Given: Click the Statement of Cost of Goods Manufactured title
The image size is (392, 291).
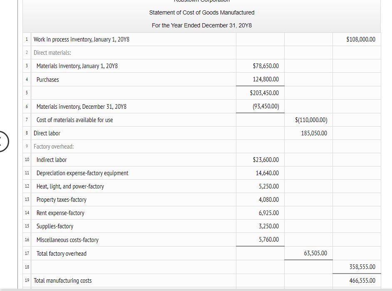Looking at the screenshot, I should click(201, 12).
